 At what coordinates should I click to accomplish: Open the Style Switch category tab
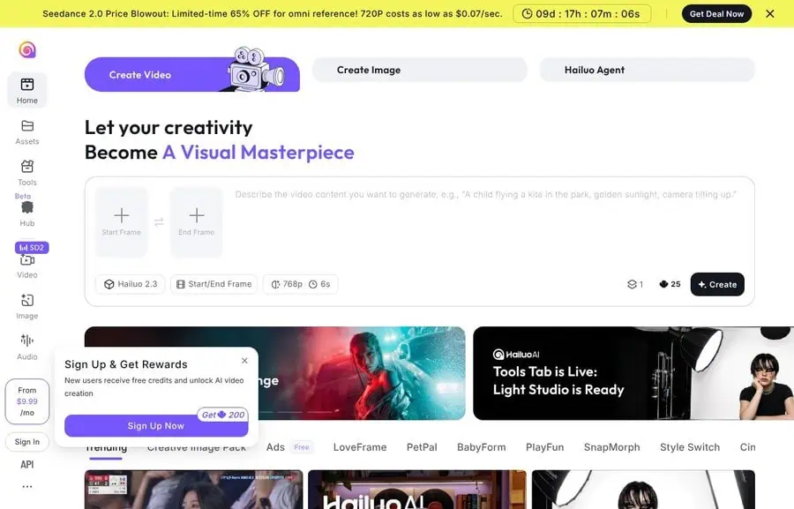click(x=690, y=447)
